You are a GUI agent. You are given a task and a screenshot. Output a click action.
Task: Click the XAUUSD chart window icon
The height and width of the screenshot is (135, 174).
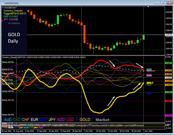2,3
